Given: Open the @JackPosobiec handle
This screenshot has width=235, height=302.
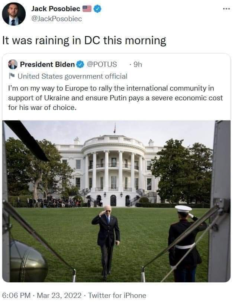Looking at the screenshot, I should 57,19.
